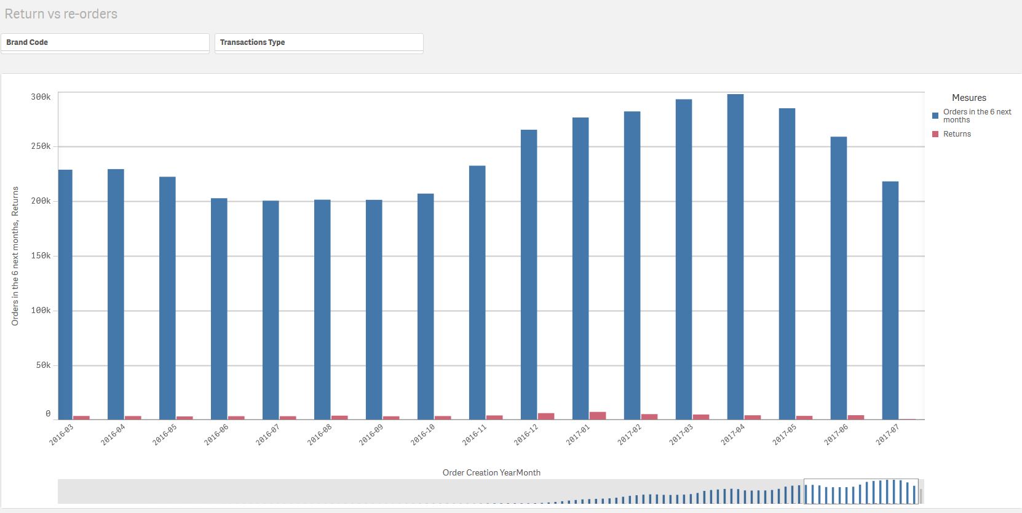Select the blue bar for 2016-06
This screenshot has height=513, width=1022.
pyautogui.click(x=219, y=309)
